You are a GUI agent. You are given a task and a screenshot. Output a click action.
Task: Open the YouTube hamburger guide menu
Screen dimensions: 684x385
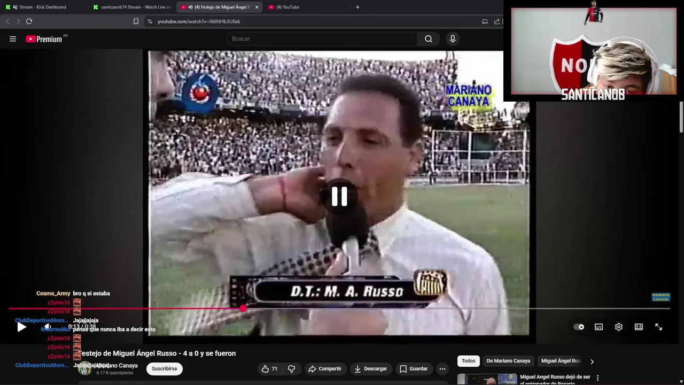[13, 38]
